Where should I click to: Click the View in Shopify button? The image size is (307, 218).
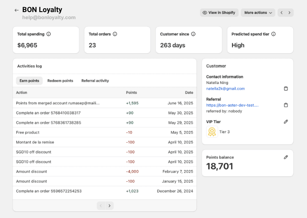pos(219,13)
